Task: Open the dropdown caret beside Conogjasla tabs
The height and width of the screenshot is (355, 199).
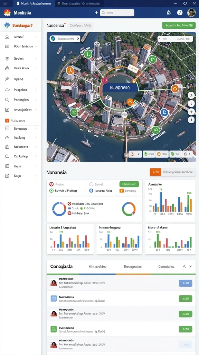Action: tap(190, 267)
